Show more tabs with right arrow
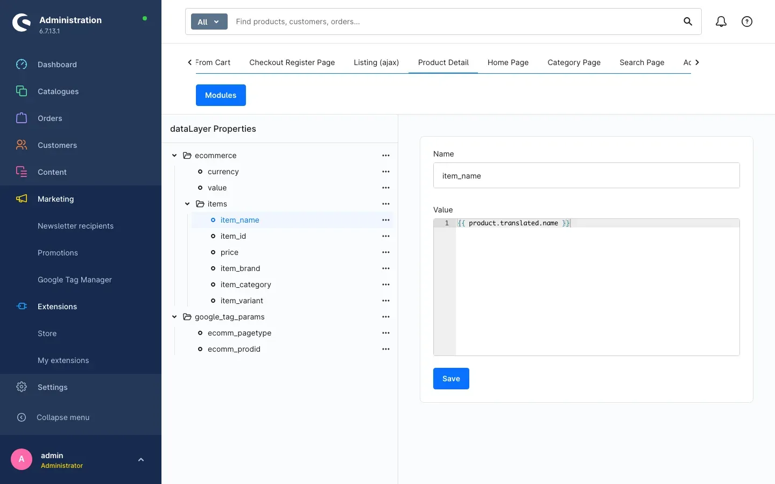The height and width of the screenshot is (484, 775). (697, 62)
